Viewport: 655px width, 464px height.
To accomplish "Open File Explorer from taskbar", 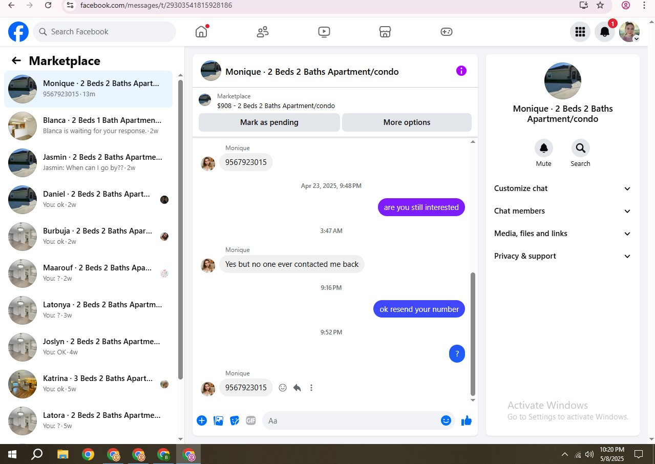I will click(62, 454).
